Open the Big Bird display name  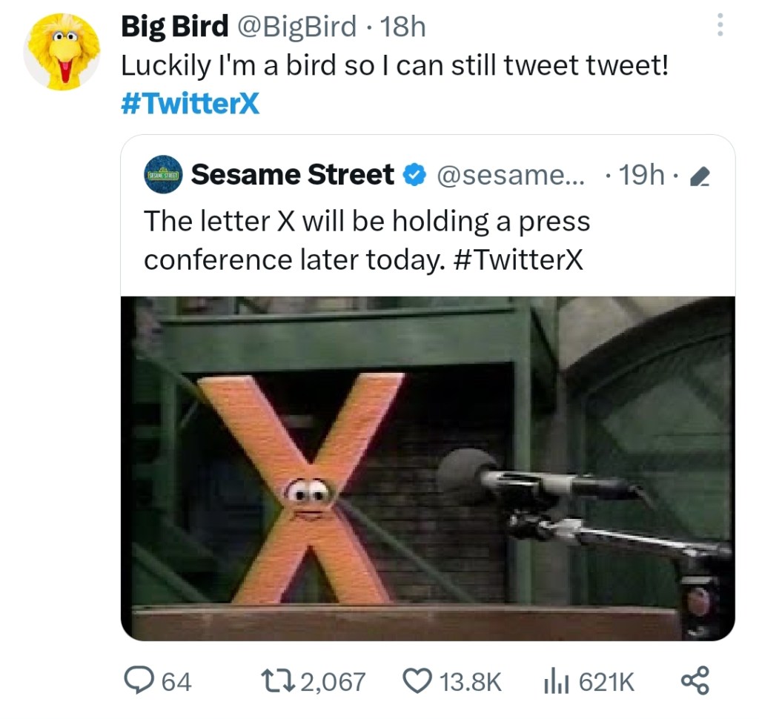[174, 27]
